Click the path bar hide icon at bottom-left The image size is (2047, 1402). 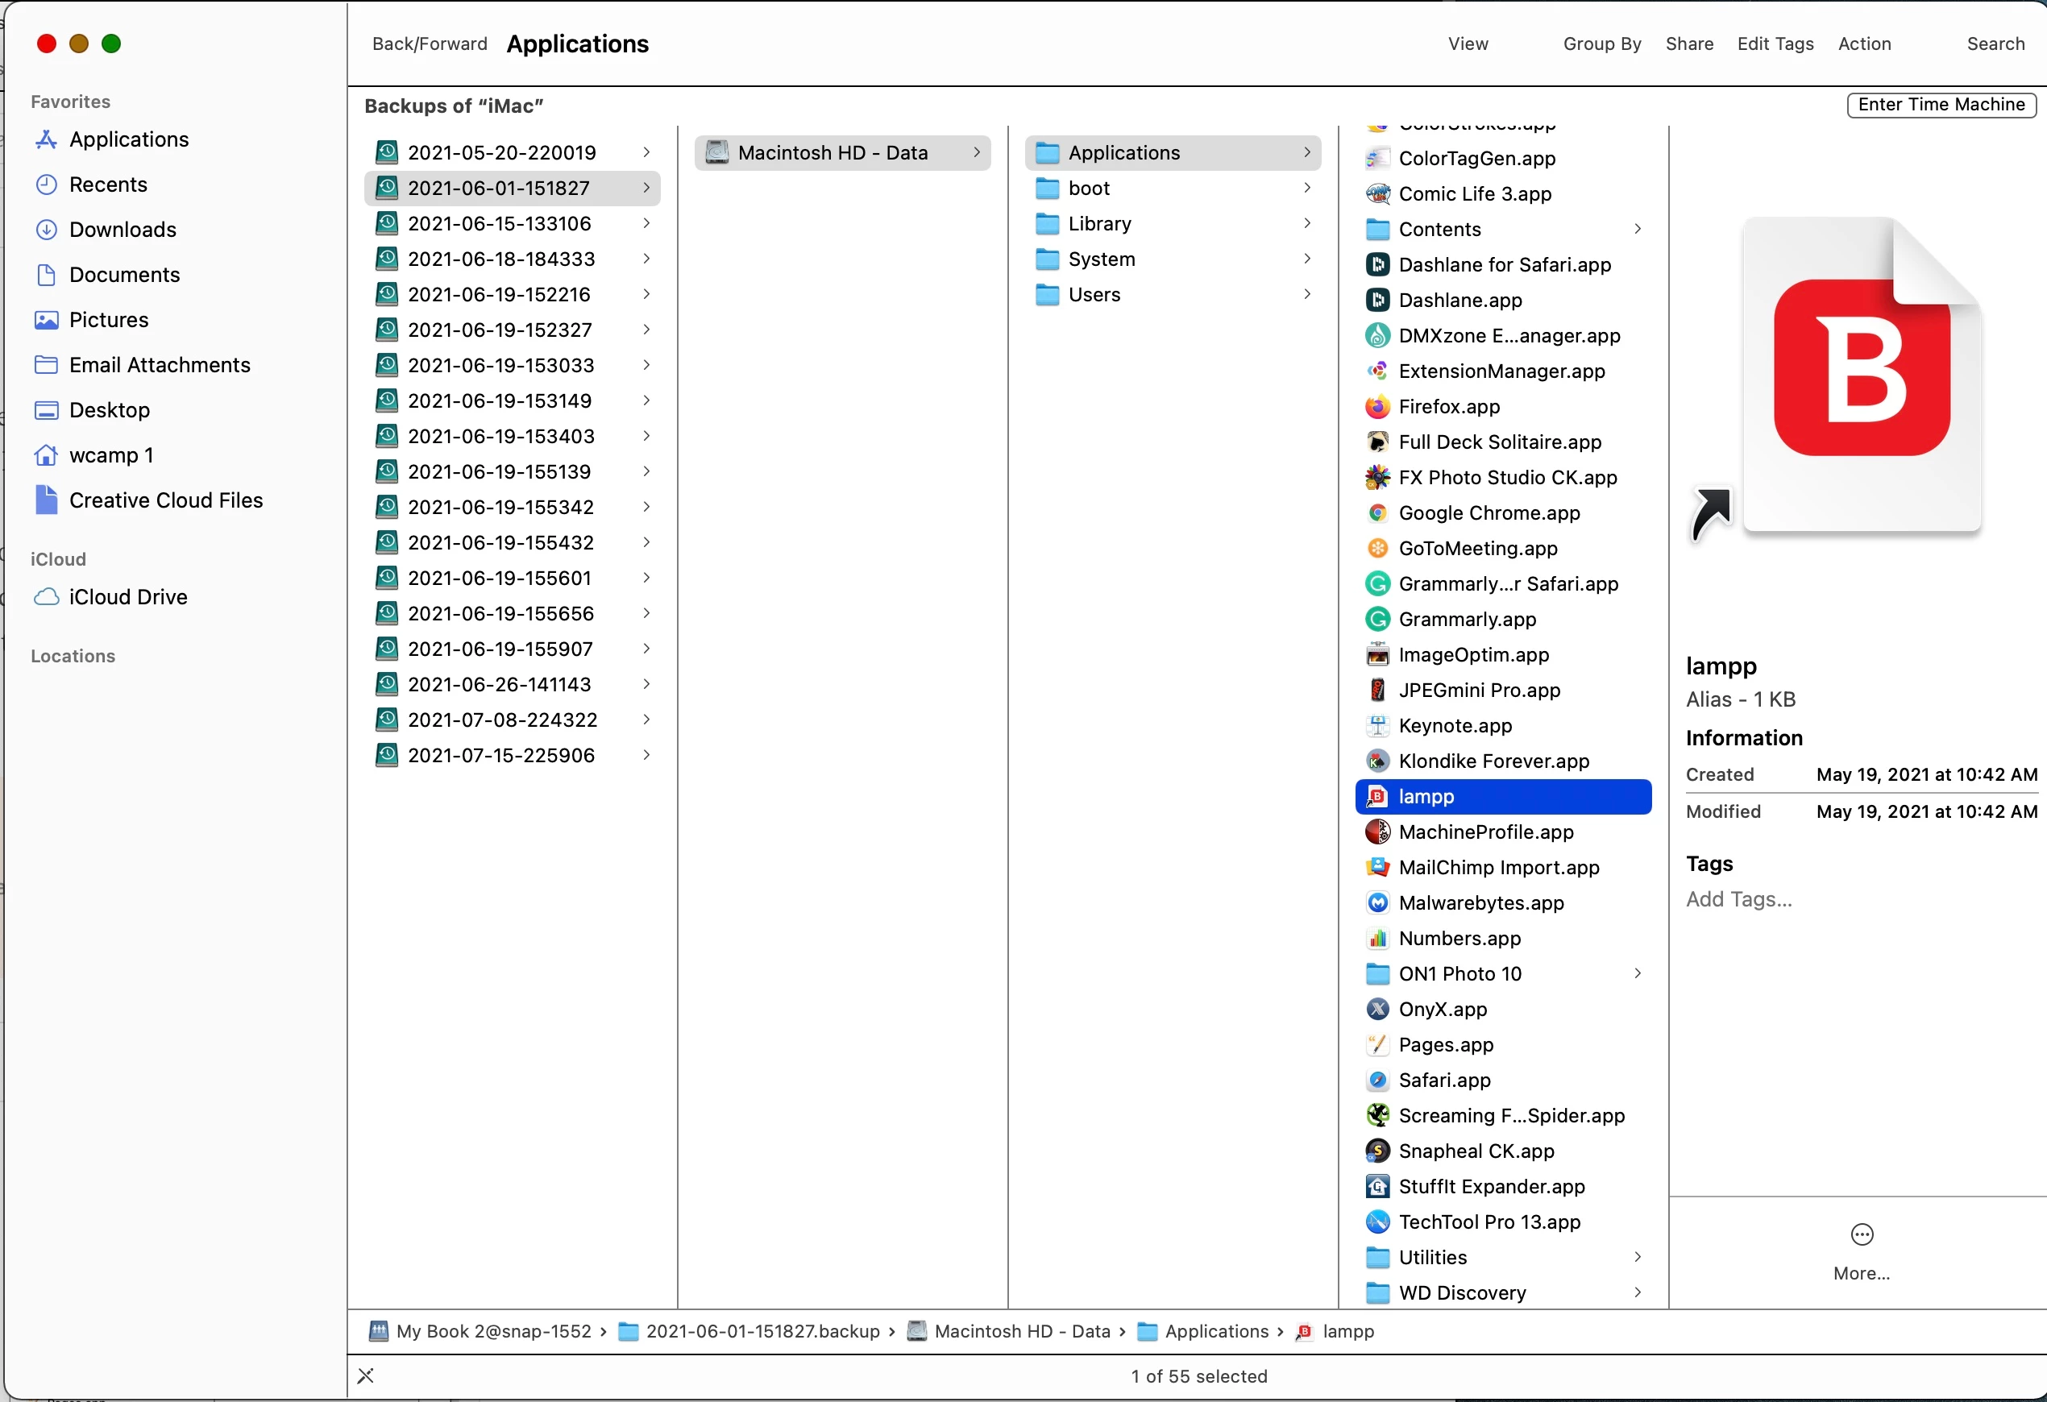coord(367,1376)
